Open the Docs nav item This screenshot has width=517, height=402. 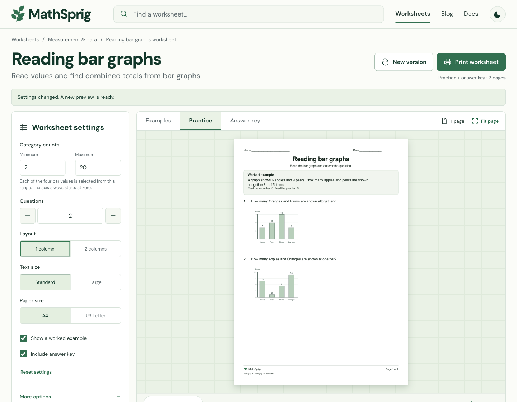(x=471, y=14)
